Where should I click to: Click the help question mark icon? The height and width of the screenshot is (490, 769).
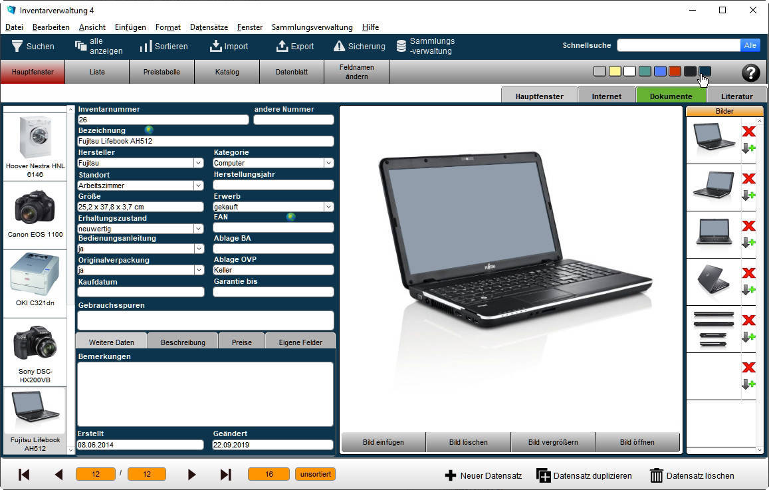750,72
